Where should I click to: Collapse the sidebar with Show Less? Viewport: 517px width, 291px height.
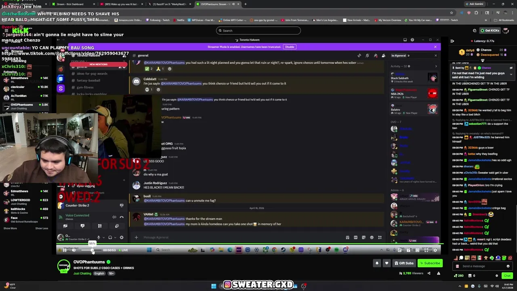tap(42, 228)
